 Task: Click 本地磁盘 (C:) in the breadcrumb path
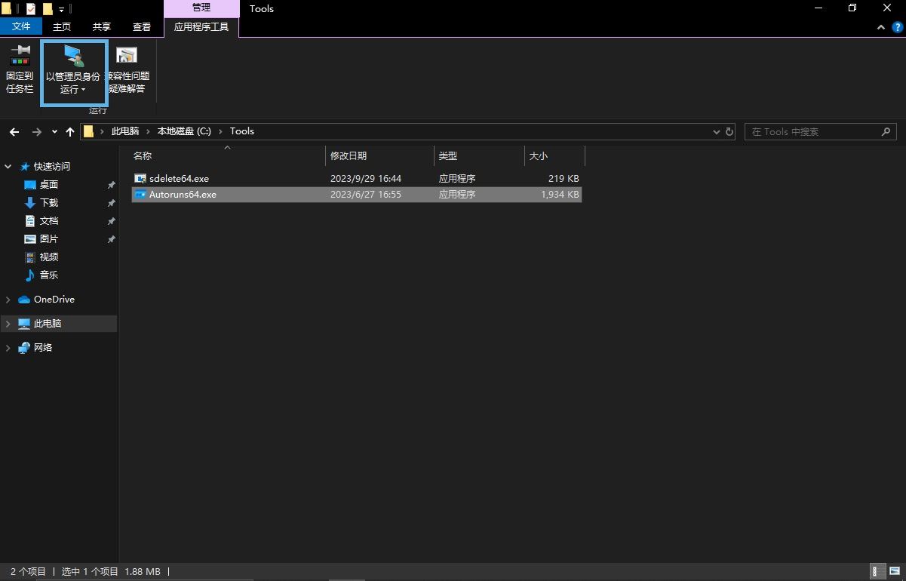pyautogui.click(x=184, y=131)
